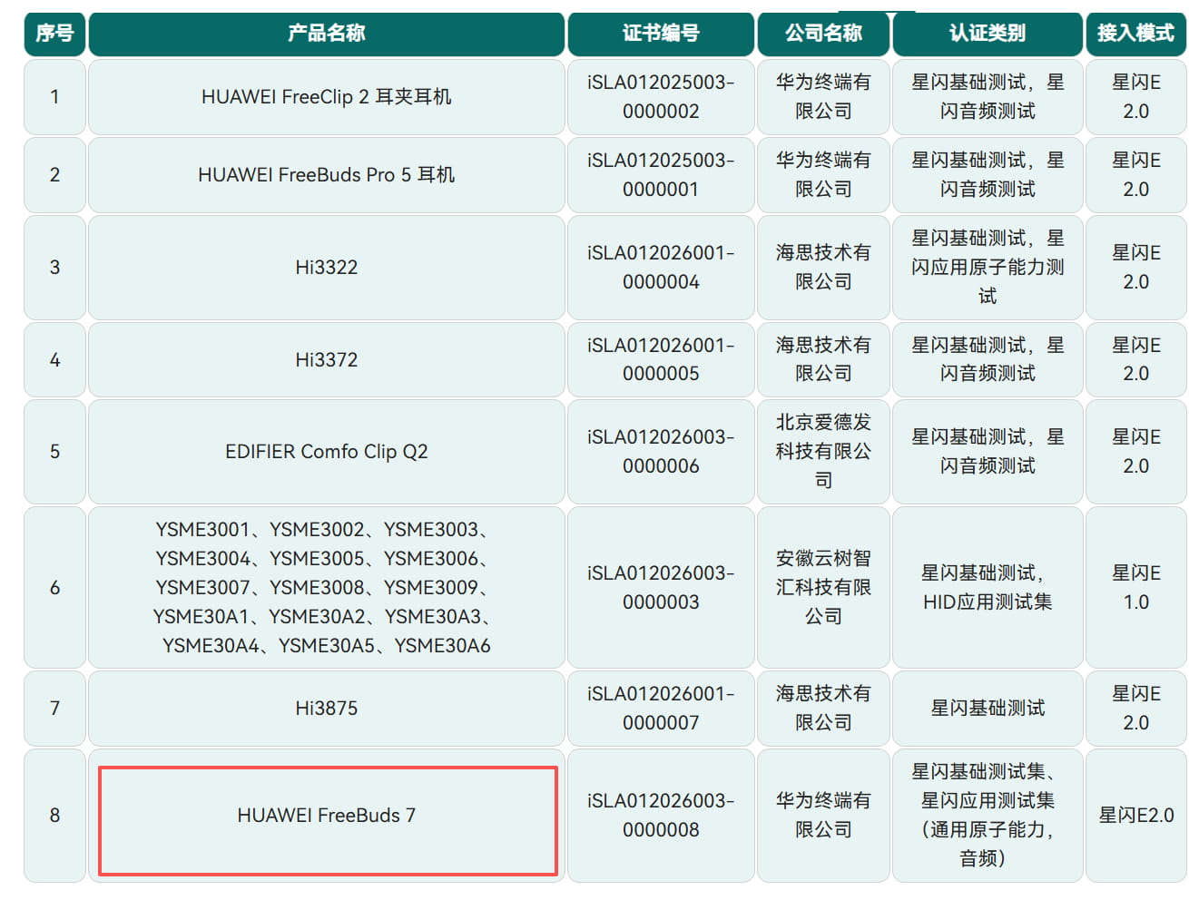Click 星闪音频测试 category in EDIFIER row
The image size is (1189, 900).
[x=988, y=452]
